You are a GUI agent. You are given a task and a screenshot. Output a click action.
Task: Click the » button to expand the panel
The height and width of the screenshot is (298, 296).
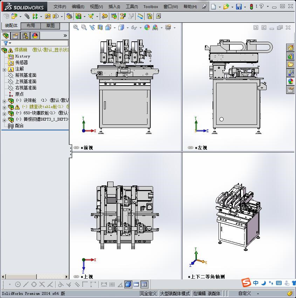[x=66, y=35]
